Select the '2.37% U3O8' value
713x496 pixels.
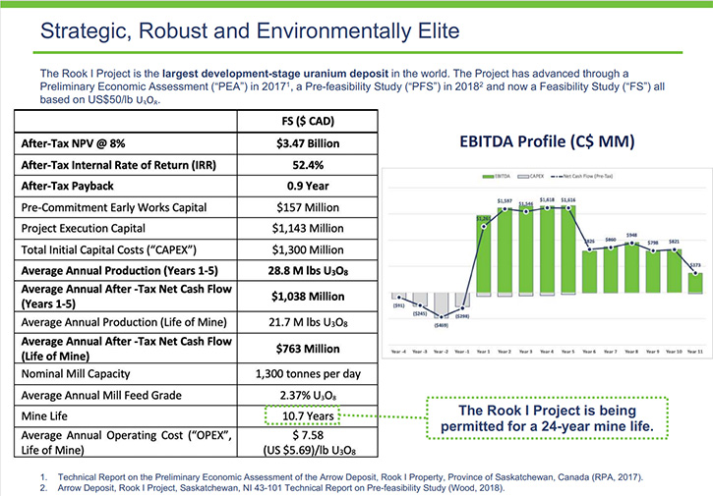308,396
